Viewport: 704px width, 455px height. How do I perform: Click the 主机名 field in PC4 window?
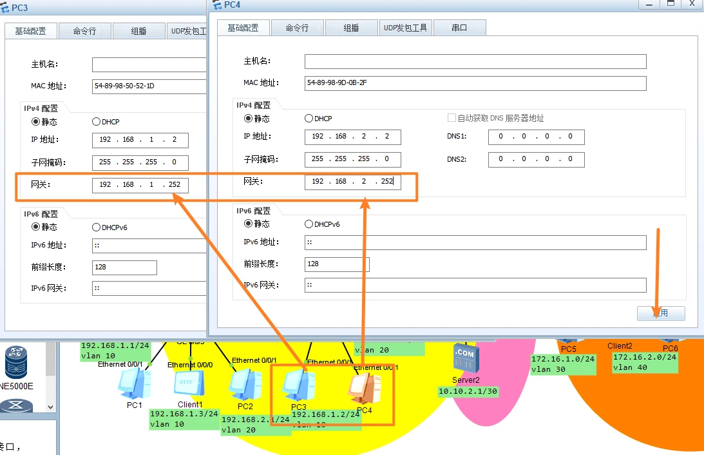(475, 61)
